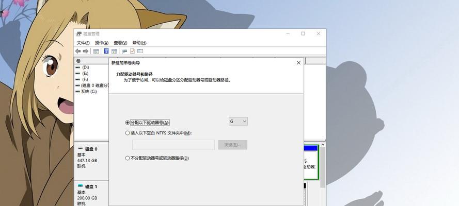Minimize the 磁盘管理 window
The height and width of the screenshot is (206, 459).
click(x=288, y=33)
